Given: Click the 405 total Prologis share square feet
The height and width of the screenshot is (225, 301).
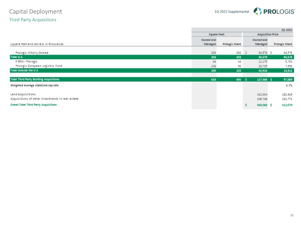Looking at the screenshot, I should click(x=238, y=80).
